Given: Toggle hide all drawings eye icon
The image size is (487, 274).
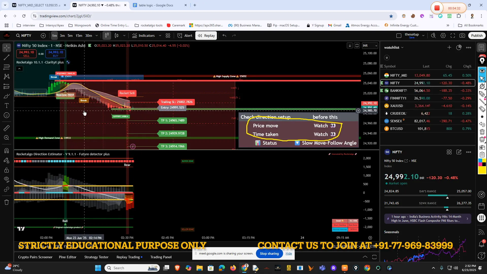Looking at the screenshot, I should tap(7, 180).
